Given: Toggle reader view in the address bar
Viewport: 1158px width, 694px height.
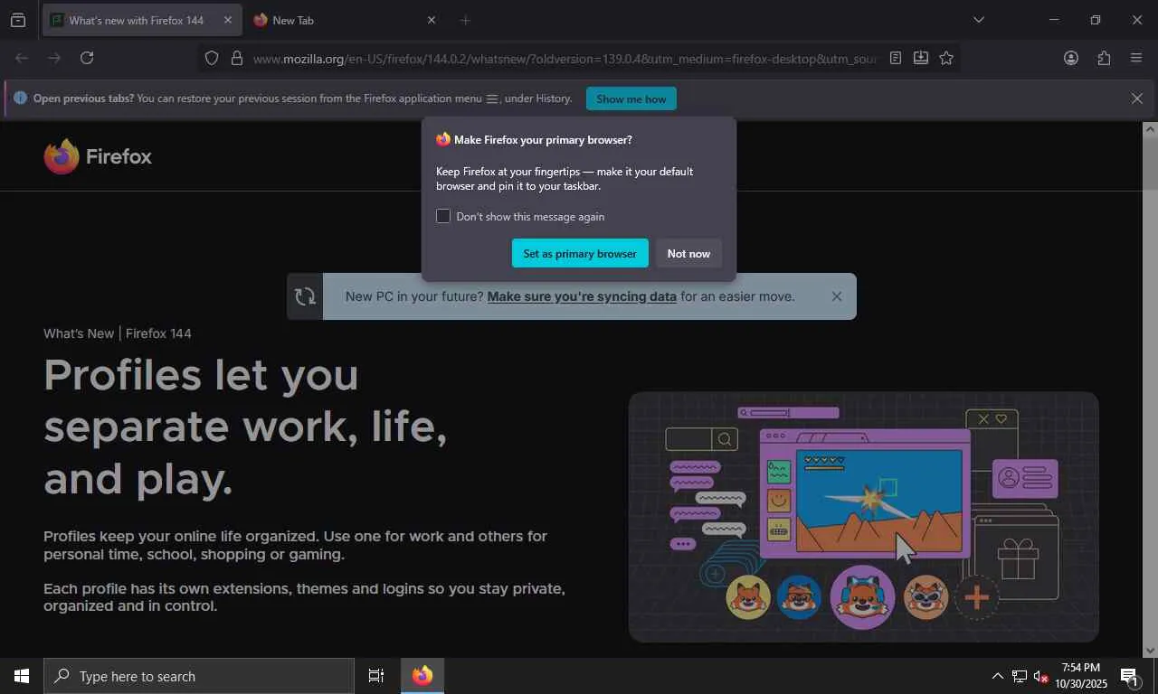Looking at the screenshot, I should point(896,58).
